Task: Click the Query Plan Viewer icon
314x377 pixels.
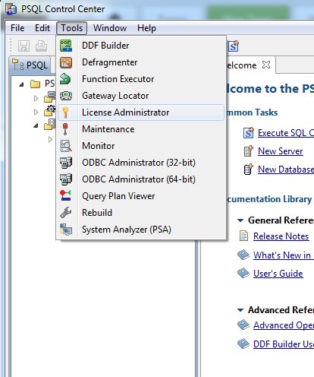Action: pyautogui.click(x=66, y=196)
